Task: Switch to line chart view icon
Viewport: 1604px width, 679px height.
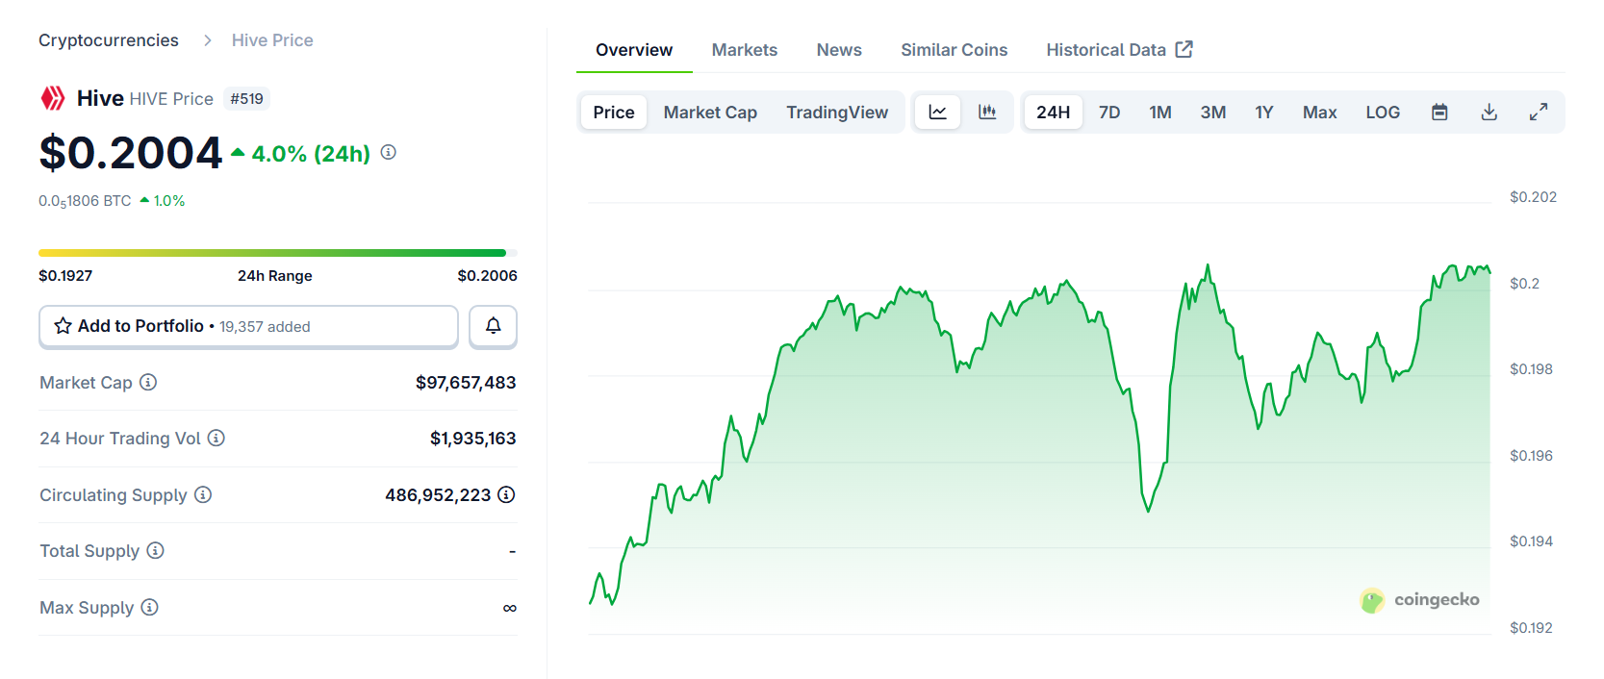Action: pyautogui.click(x=937, y=113)
